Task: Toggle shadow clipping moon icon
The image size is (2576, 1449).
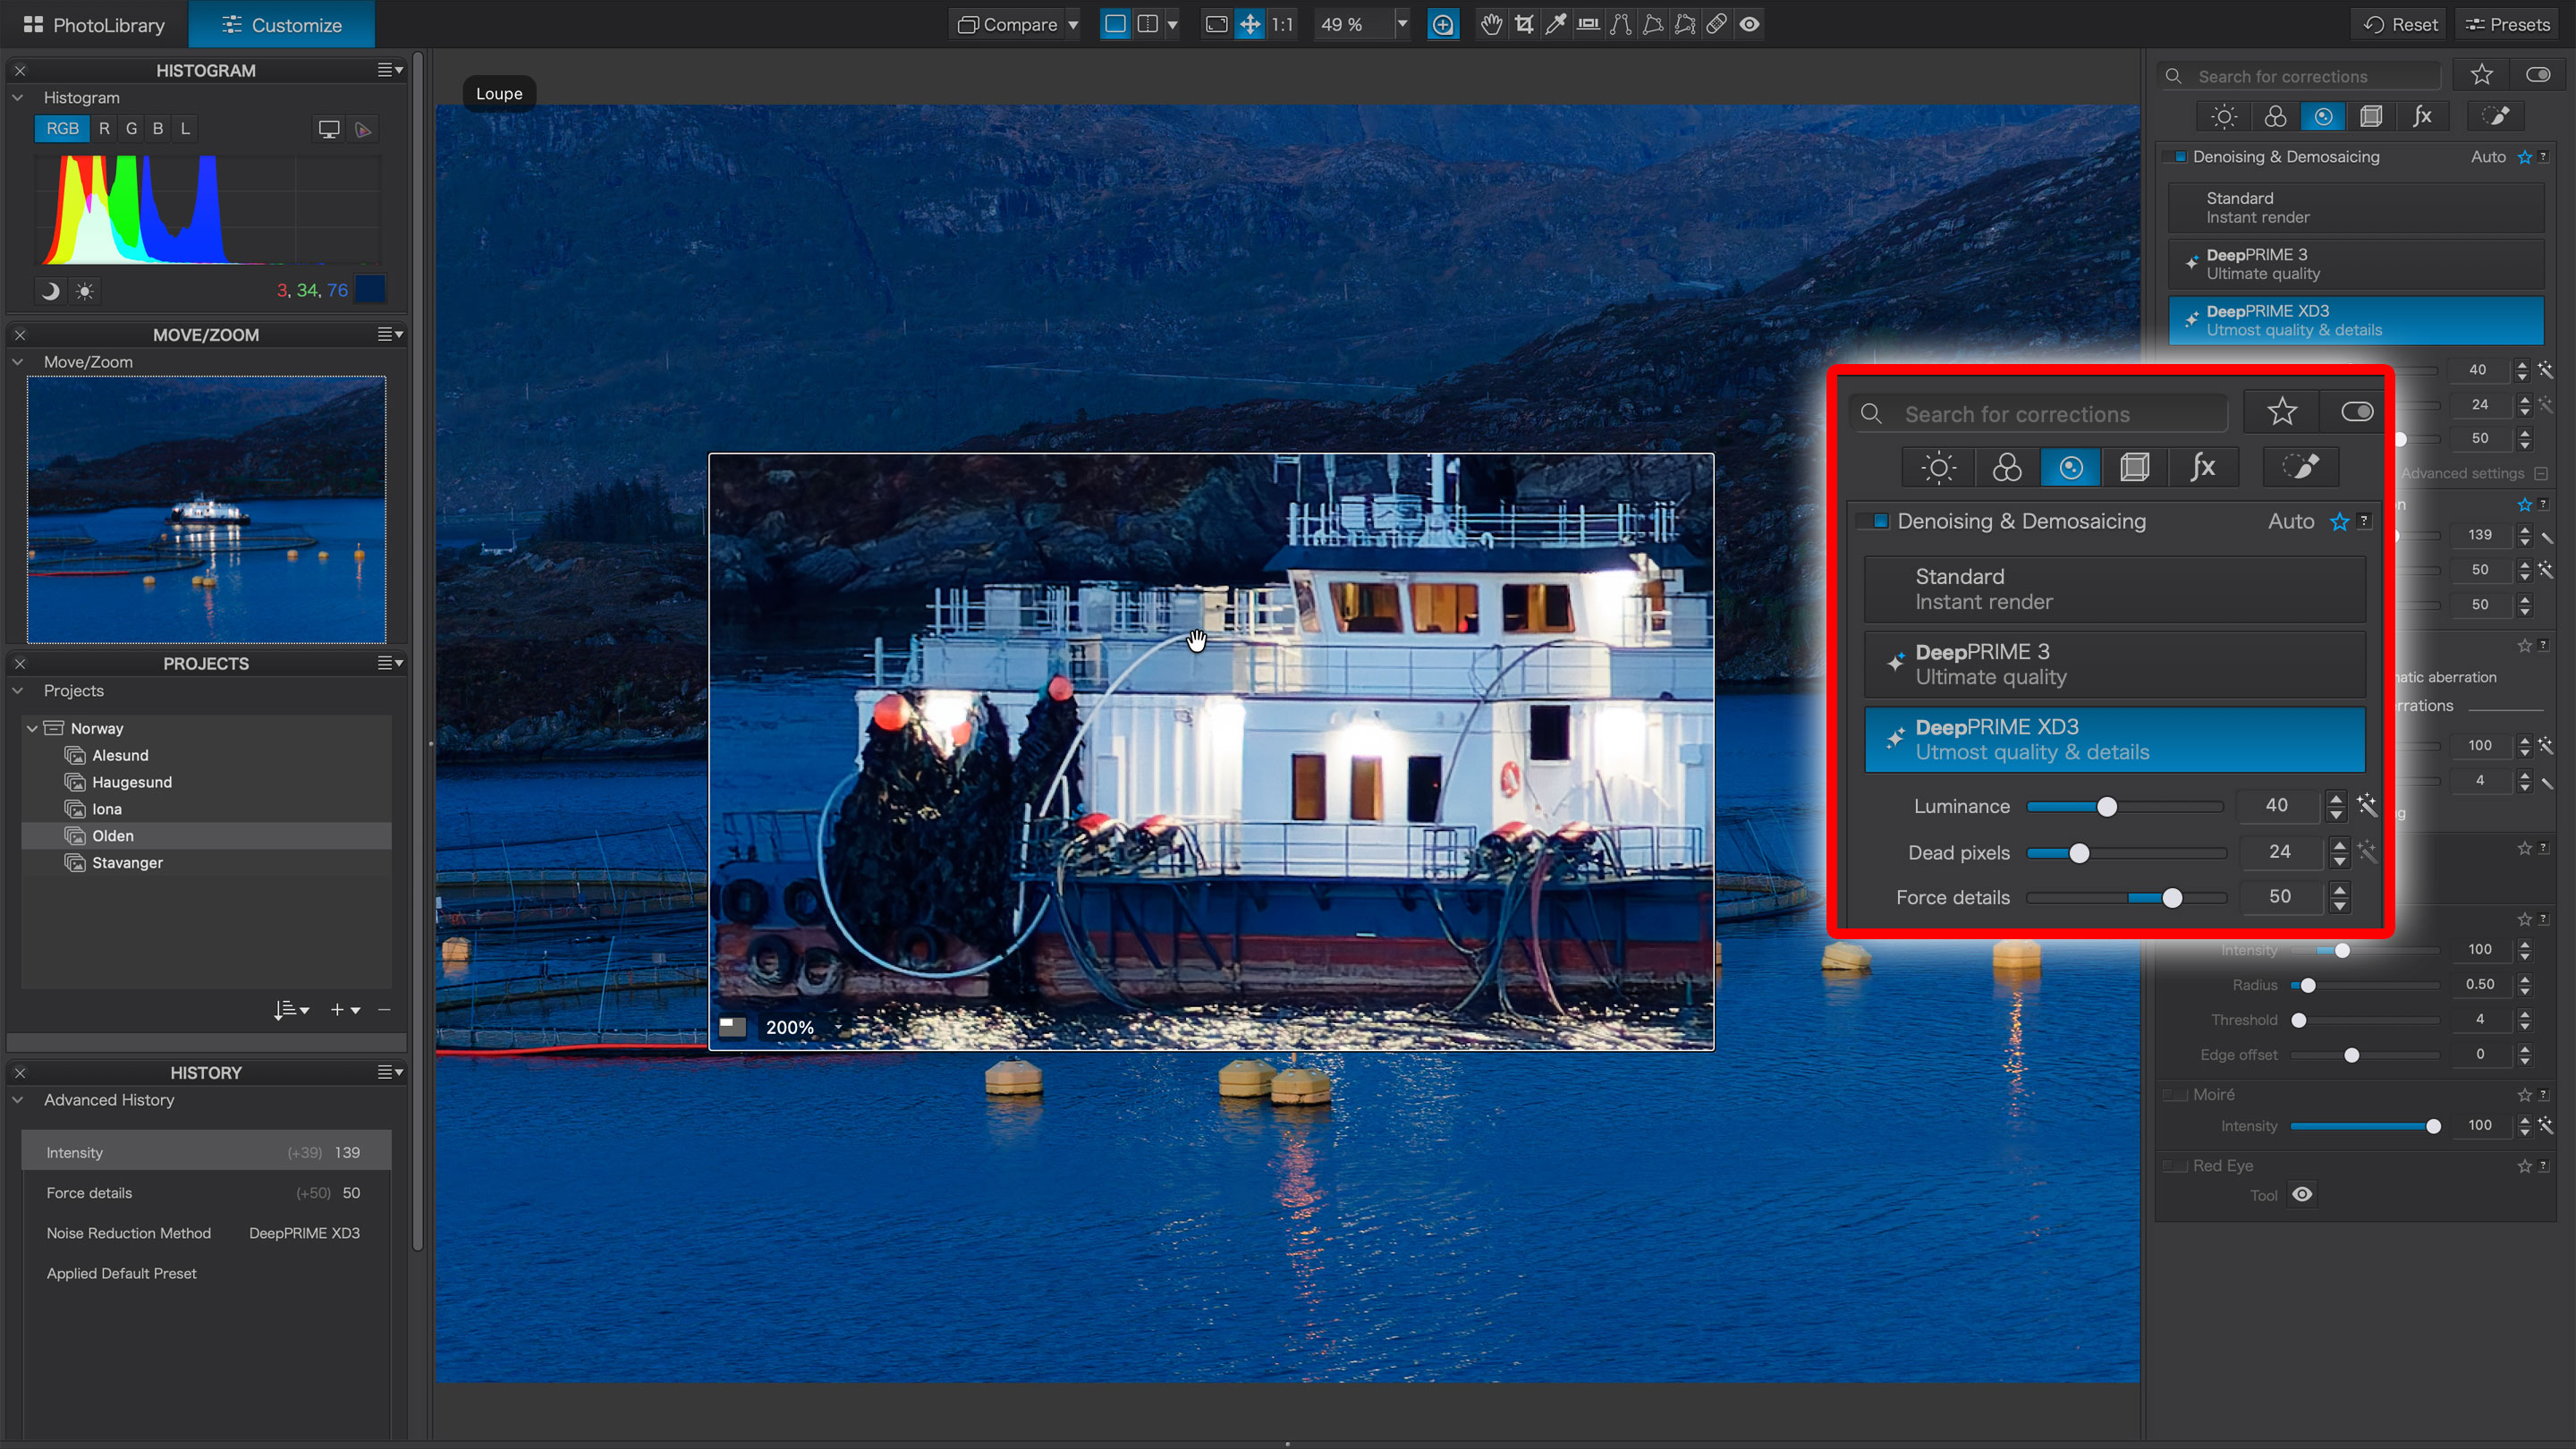Action: [x=50, y=291]
